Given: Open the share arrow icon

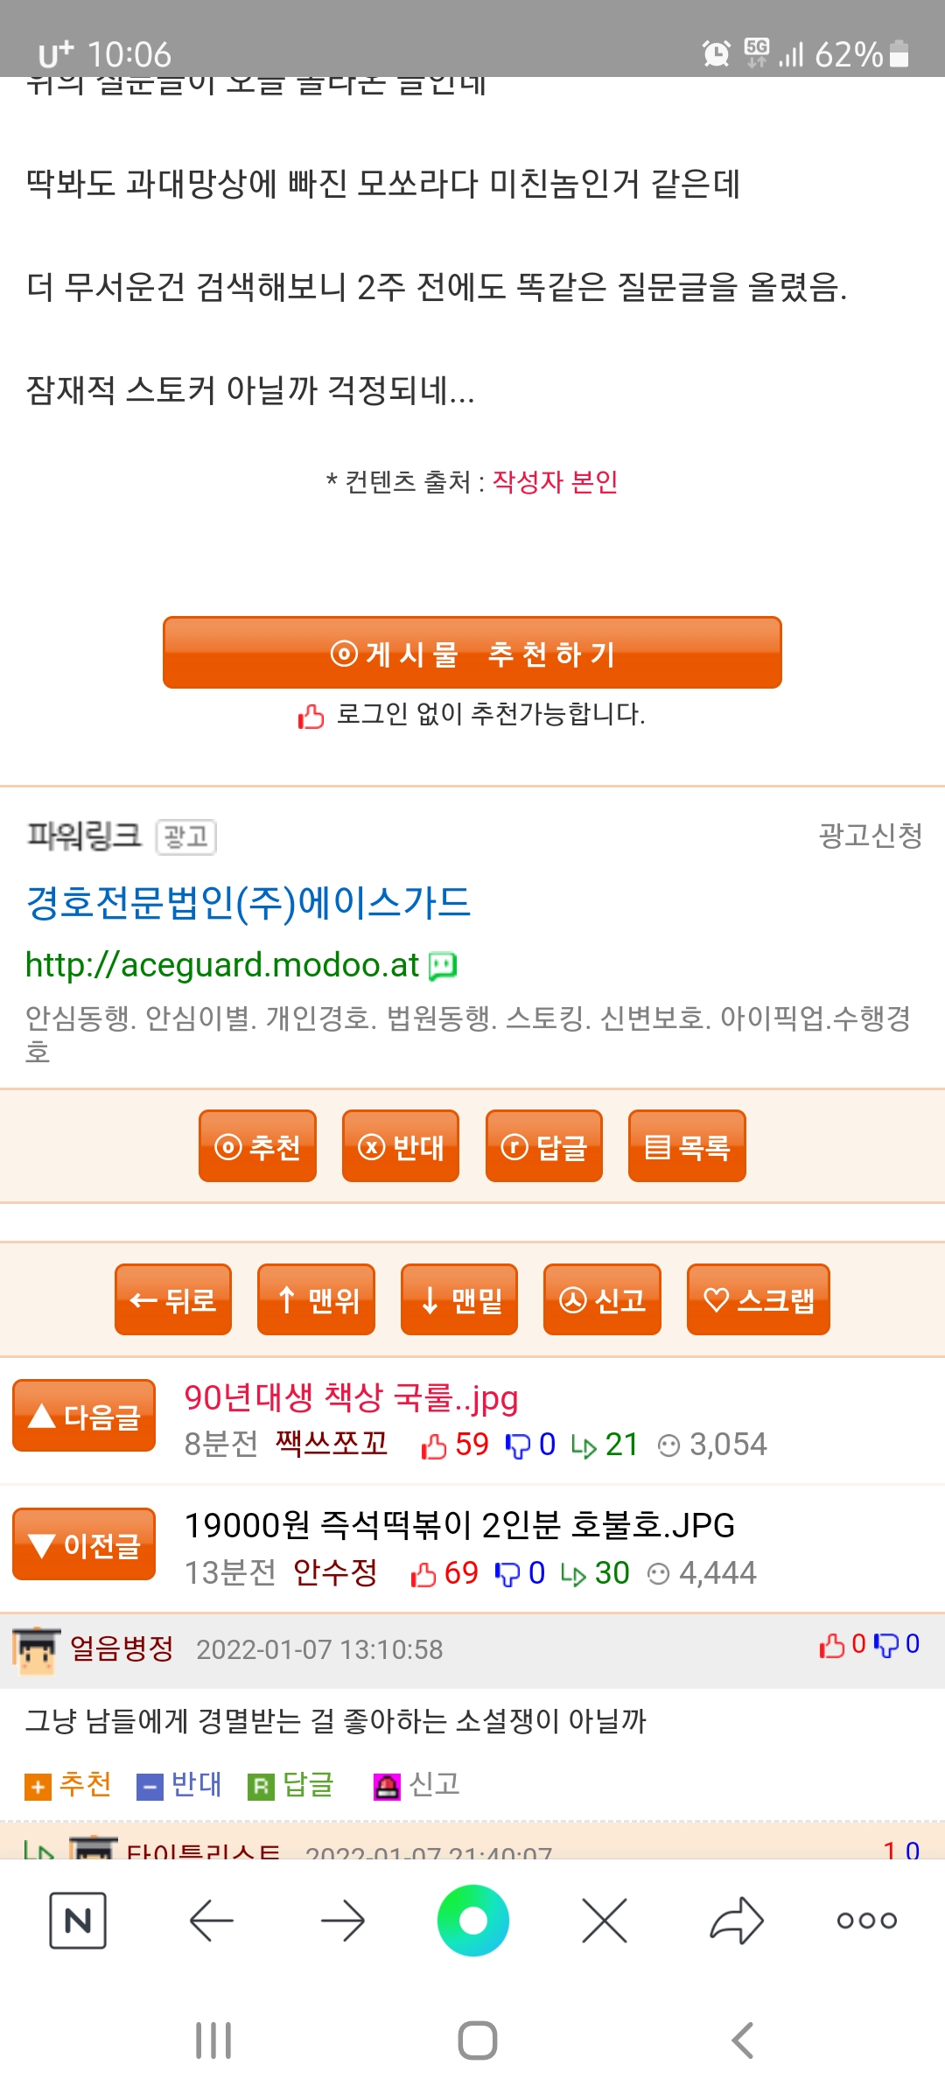Looking at the screenshot, I should pyautogui.click(x=737, y=1921).
